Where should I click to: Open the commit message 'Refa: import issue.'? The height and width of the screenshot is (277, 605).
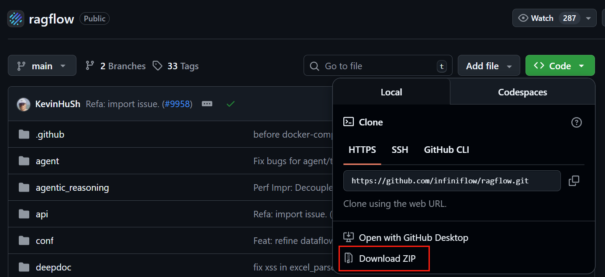click(122, 104)
